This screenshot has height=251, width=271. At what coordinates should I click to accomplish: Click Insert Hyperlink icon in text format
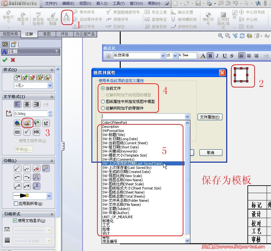17,123
